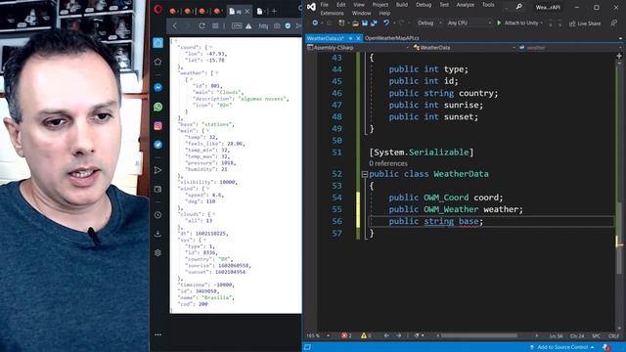The height and width of the screenshot is (352, 626).
Task: Open Twitter in Opera sidebar
Action: [158, 145]
